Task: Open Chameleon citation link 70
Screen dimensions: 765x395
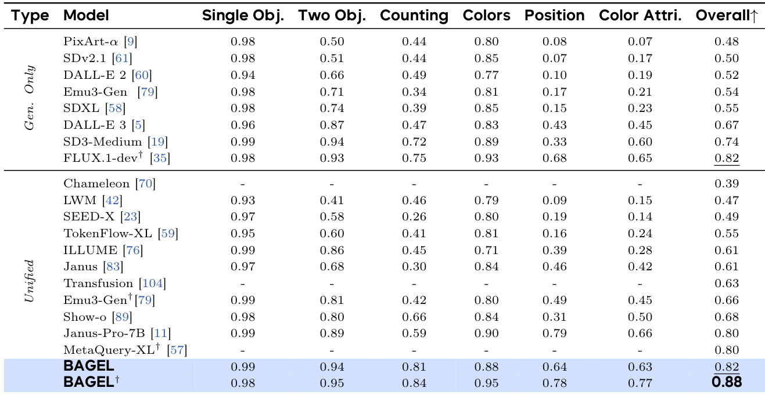Action: click(145, 184)
